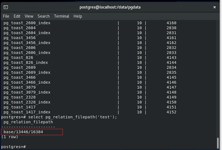Click the base/13446/16384 result path

23,132
